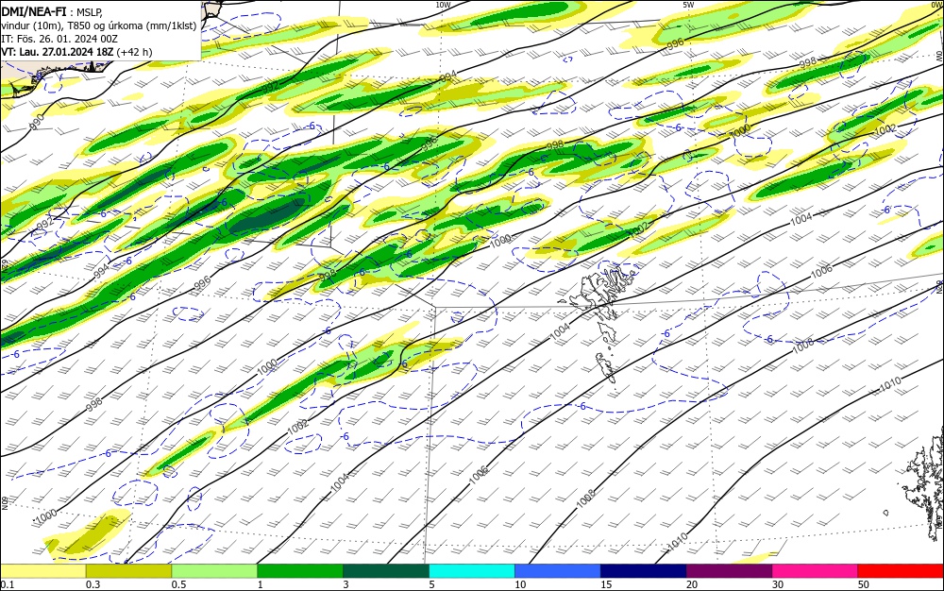Click the '20' legend scale value
Image resolution: width=944 pixels, height=591 pixels.
[x=692, y=584]
